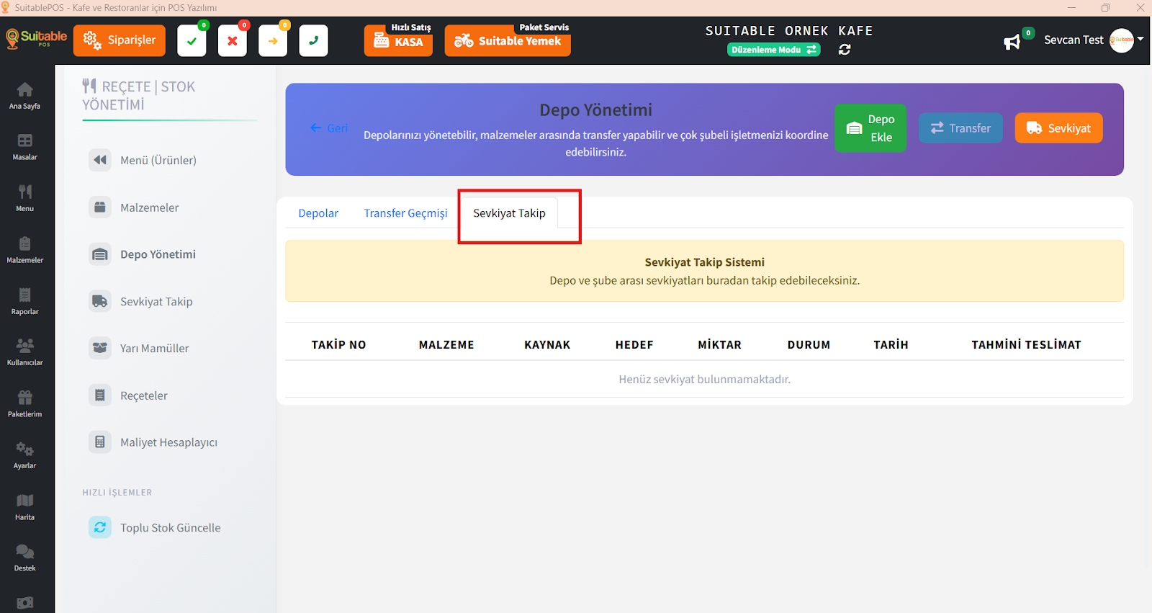Close the SuitablePOS window
This screenshot has height=613, width=1152.
tap(1140, 8)
